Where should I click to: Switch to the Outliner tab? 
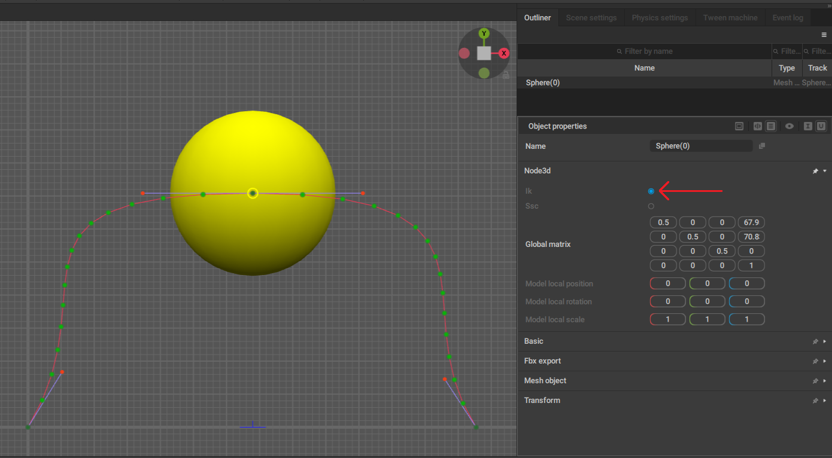tap(538, 18)
